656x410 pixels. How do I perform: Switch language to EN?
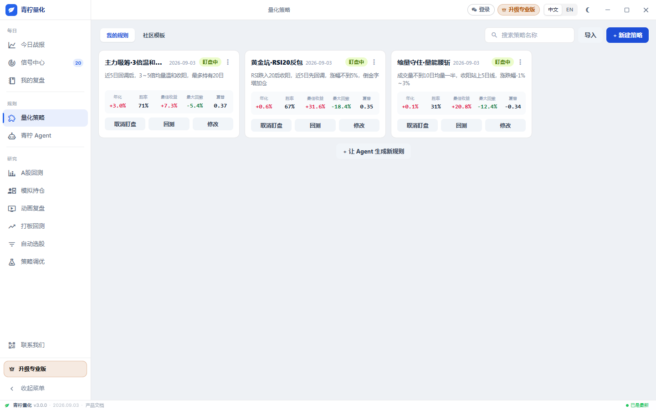tap(569, 10)
